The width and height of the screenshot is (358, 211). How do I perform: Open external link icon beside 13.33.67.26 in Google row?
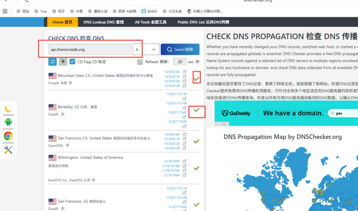[x=184, y=81]
